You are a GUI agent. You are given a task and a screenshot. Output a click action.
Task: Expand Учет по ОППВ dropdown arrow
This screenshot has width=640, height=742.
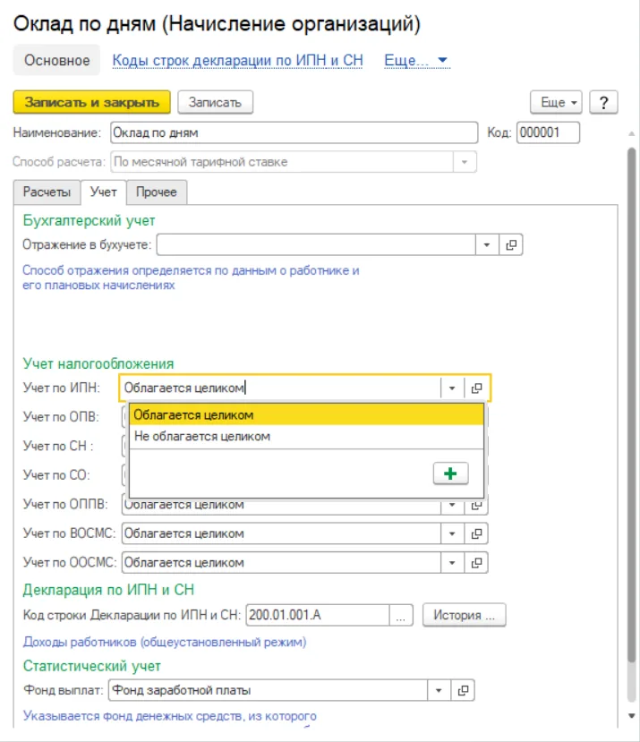pos(452,506)
